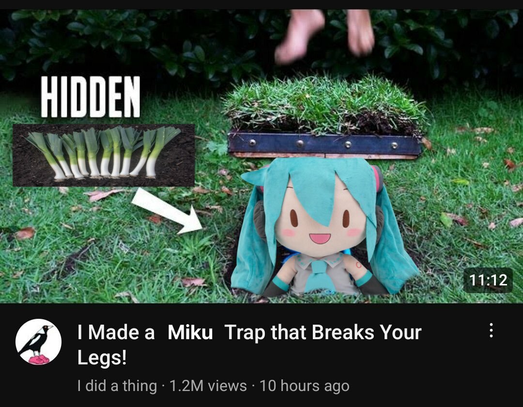
Task: Click the 1.2M views text
Action: point(208,386)
